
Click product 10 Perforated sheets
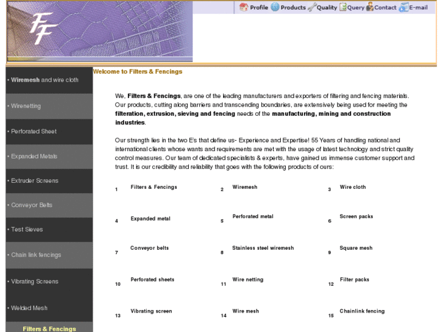click(152, 280)
